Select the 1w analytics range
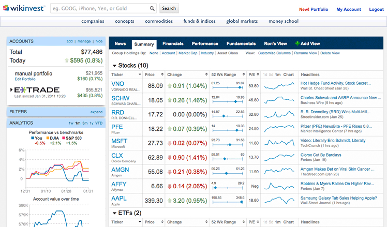This screenshot has height=227, width=387. pos(71,123)
